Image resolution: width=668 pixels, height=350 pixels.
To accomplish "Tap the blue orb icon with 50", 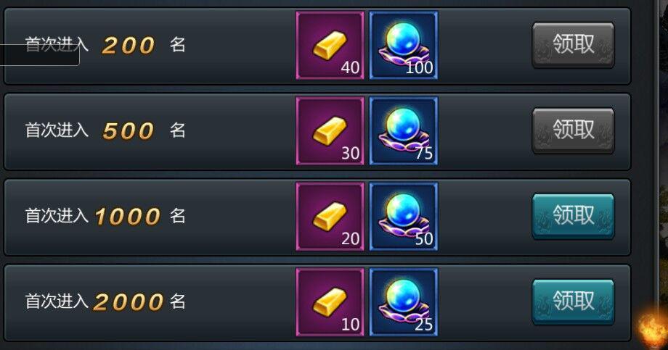I will pyautogui.click(x=404, y=217).
